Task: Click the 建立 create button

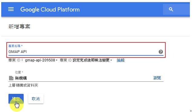Action: click(x=16, y=99)
